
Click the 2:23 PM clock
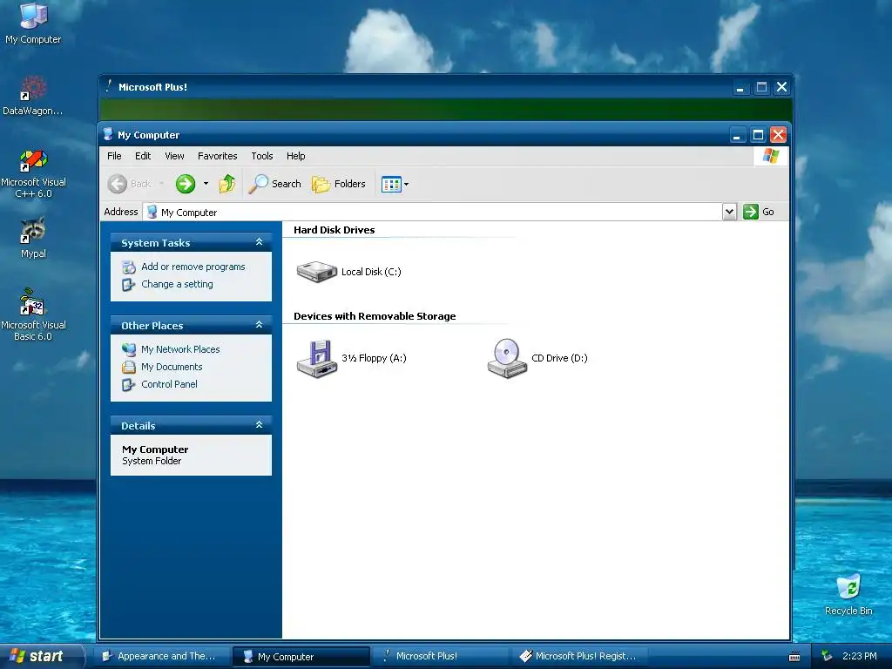(x=860, y=656)
